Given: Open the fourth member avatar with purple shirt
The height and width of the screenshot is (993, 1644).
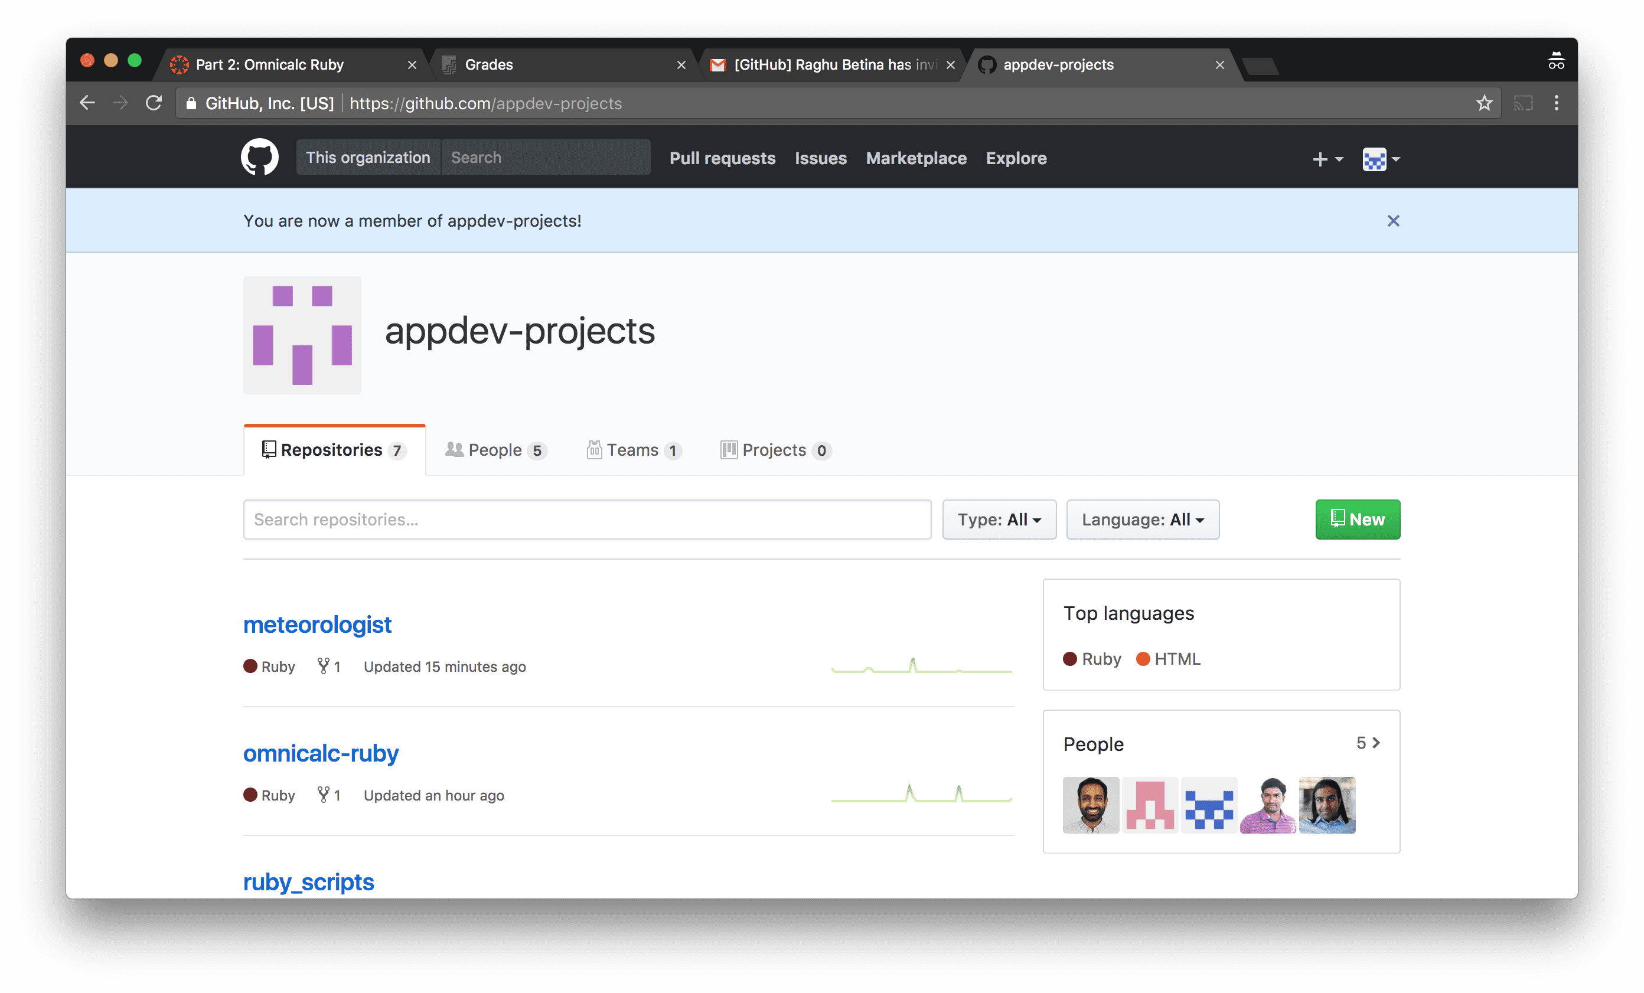Looking at the screenshot, I should tap(1268, 804).
